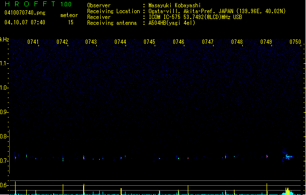Click the 0.9 kHz axis label

pos(3,112)
